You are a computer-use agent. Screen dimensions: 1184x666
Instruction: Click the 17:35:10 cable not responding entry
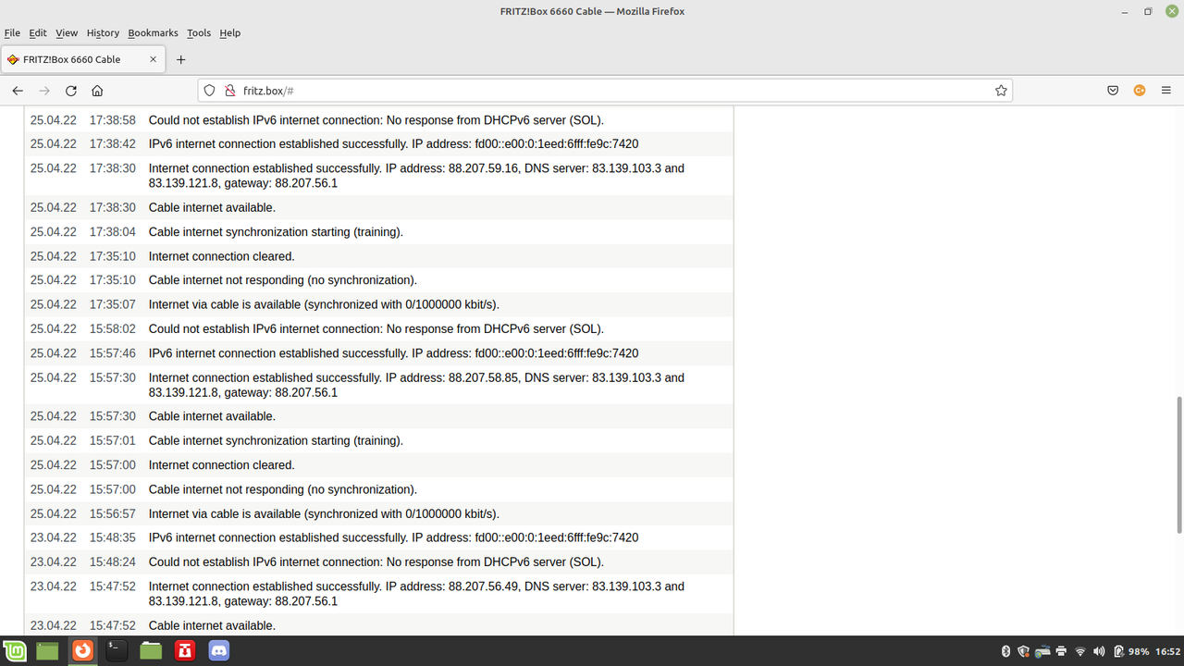(x=379, y=280)
